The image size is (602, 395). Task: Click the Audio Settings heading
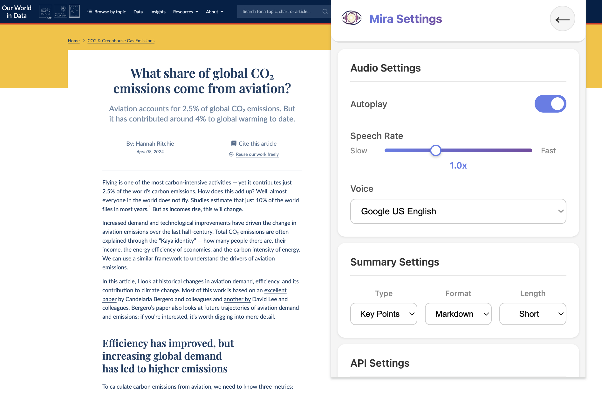386,68
